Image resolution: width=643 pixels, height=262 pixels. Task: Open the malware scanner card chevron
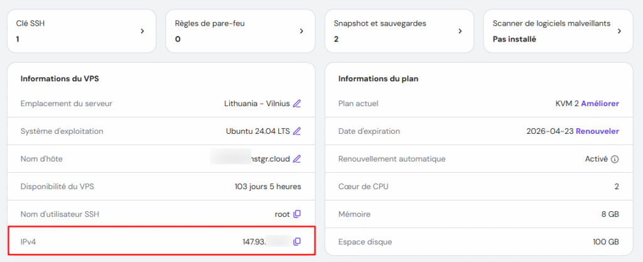point(619,31)
